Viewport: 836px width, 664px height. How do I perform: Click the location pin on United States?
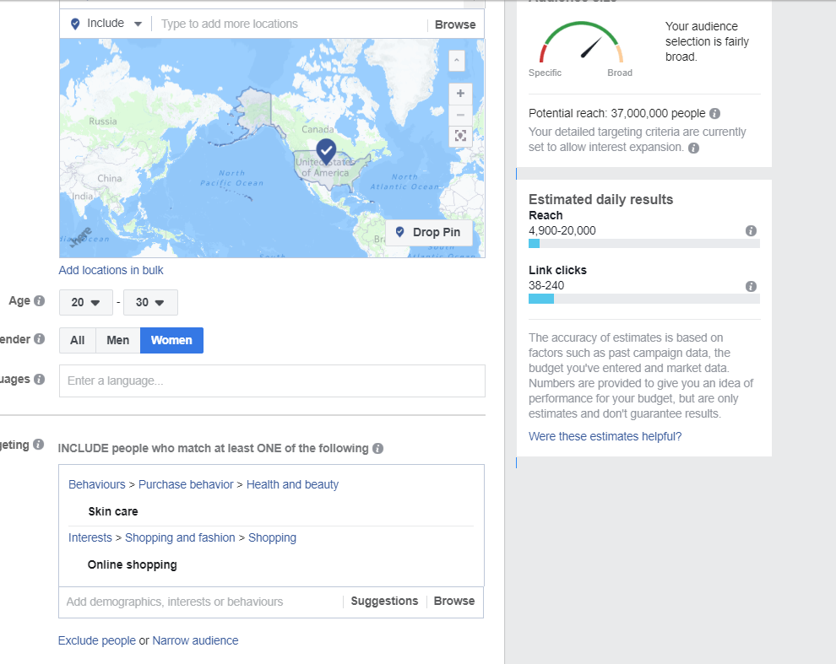click(x=326, y=151)
